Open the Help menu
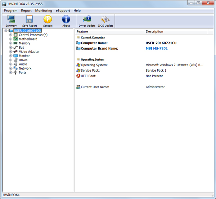This screenshot has height=199, width=216. pos(77,10)
